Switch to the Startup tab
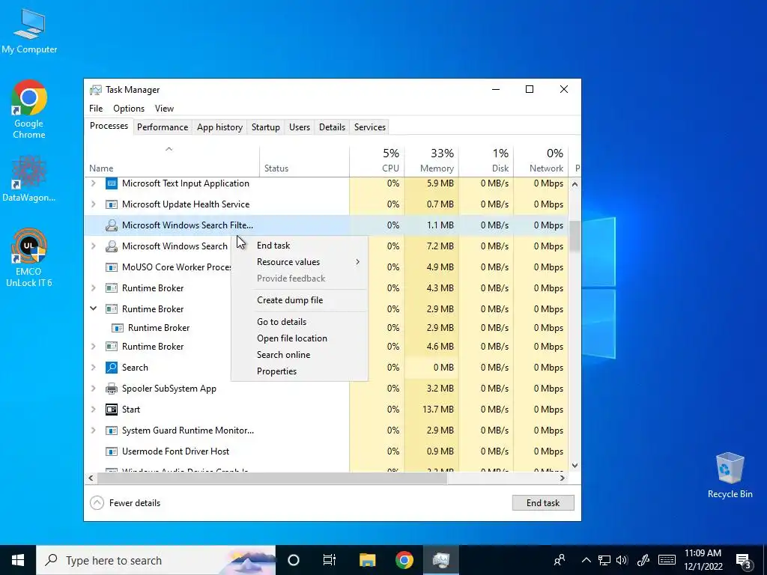 click(x=266, y=127)
